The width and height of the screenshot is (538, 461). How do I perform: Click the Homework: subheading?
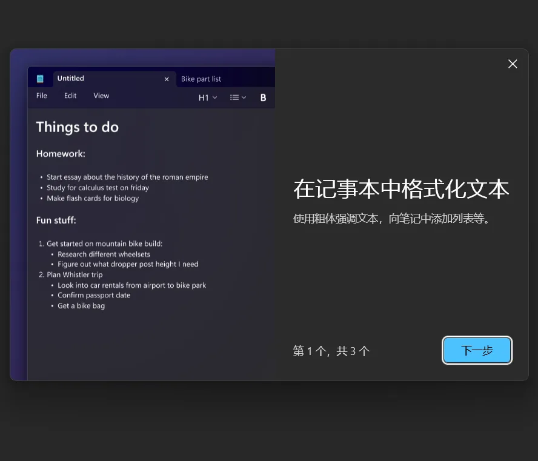(61, 154)
